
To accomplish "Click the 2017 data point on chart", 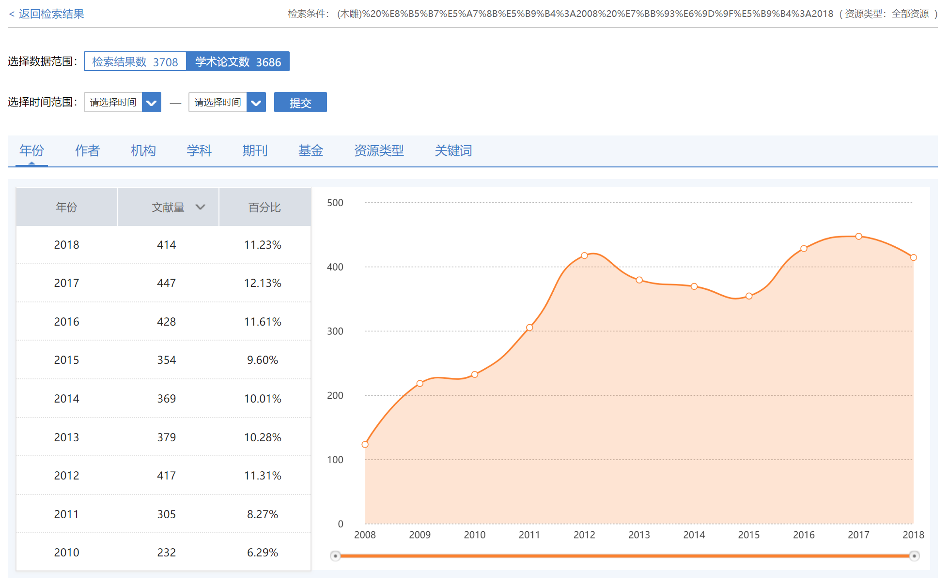I will (x=858, y=237).
